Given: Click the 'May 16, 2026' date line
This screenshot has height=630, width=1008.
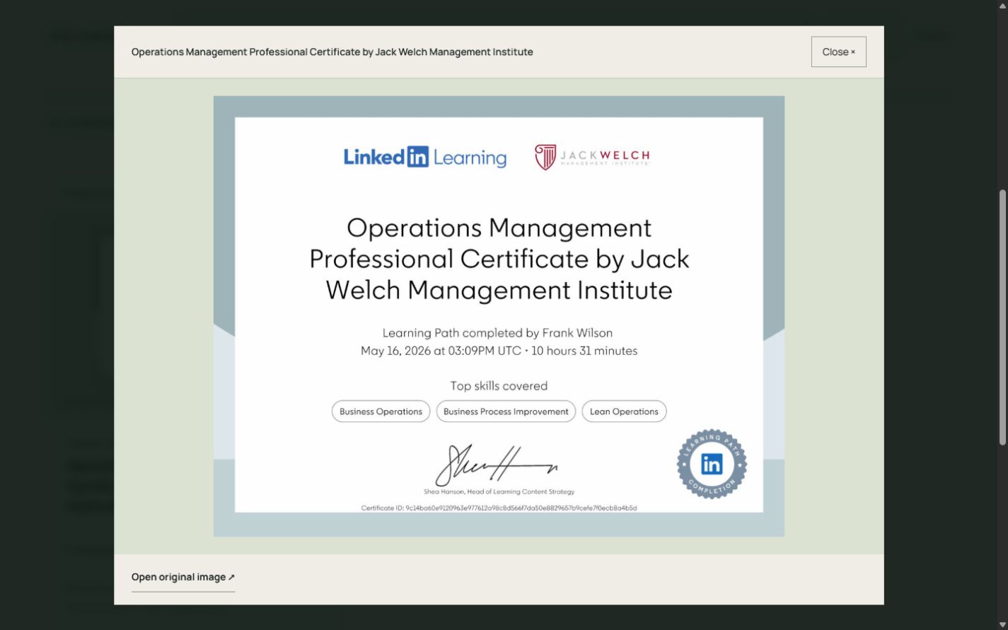Looking at the screenshot, I should pos(499,351).
